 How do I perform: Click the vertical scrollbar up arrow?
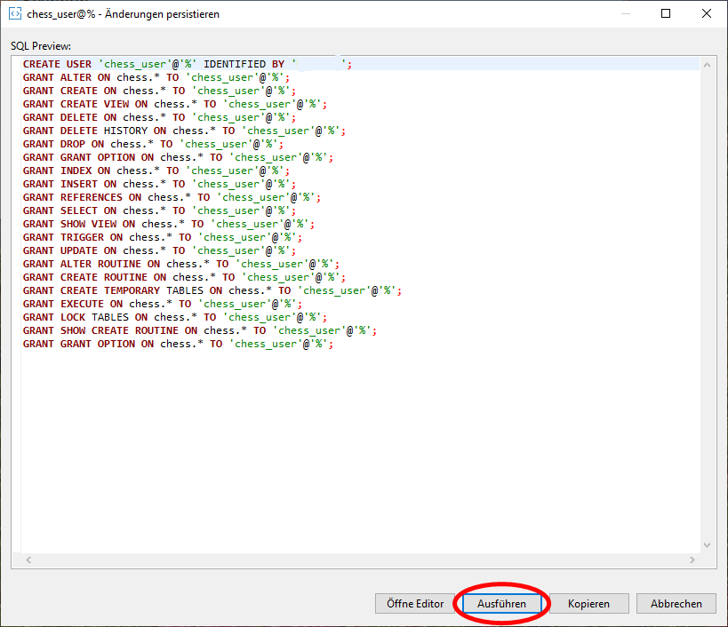pyautogui.click(x=708, y=65)
